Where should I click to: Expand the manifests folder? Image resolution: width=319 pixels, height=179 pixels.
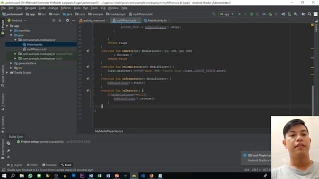pyautogui.click(x=11, y=31)
